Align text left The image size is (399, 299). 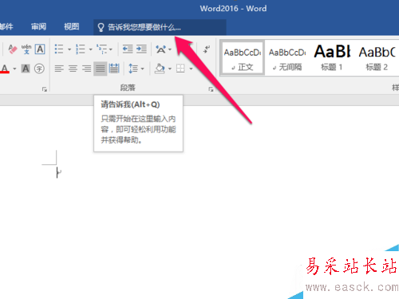(x=59, y=69)
